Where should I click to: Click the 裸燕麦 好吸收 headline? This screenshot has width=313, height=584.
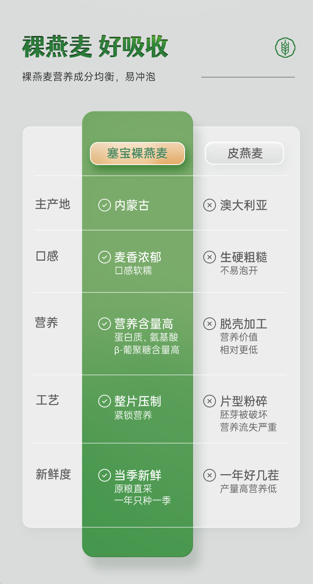point(95,47)
